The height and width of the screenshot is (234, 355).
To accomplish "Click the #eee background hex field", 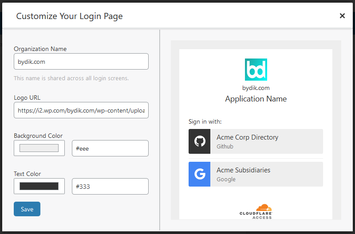I will click(x=110, y=148).
